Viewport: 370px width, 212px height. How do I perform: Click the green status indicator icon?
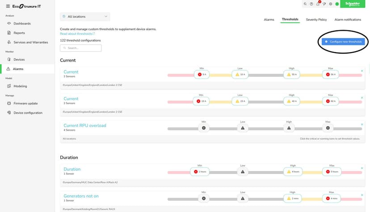pos(337,4)
